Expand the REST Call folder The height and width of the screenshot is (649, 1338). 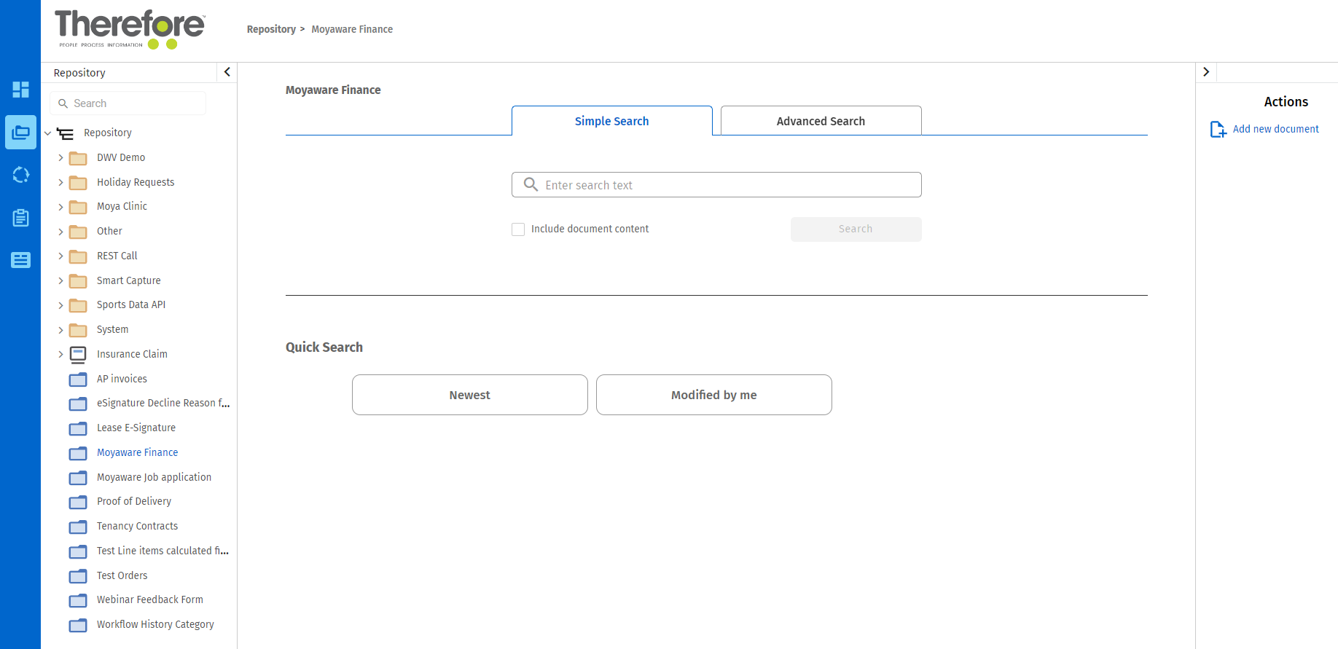pos(60,256)
